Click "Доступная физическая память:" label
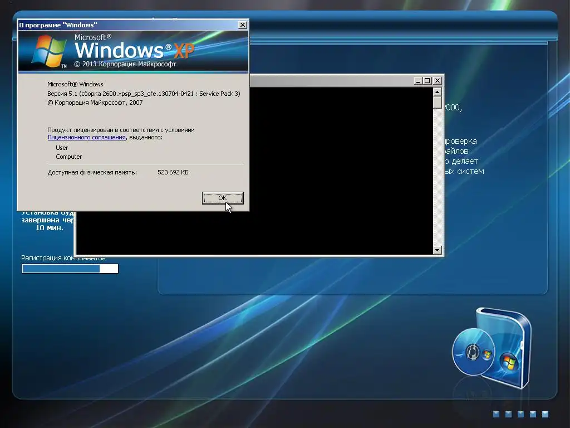This screenshot has width=570, height=428. coord(92,173)
